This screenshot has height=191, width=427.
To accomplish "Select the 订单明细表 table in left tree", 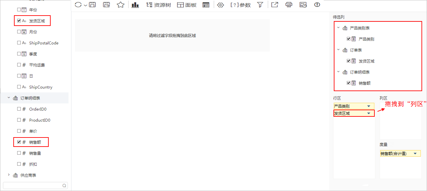I will coord(30,98).
